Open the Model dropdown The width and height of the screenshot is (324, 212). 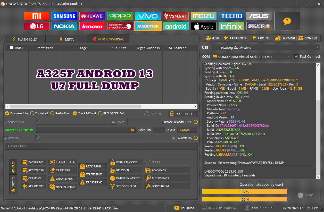(144, 122)
